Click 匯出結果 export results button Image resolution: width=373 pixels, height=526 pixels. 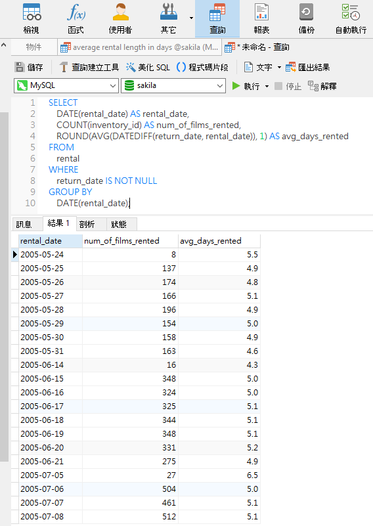pyautogui.click(x=307, y=67)
